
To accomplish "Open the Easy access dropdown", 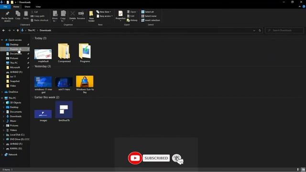I will (x=104, y=16).
